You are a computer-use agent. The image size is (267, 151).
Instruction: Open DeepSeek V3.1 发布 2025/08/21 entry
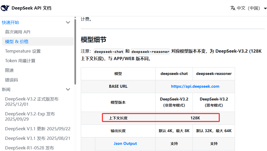(38, 138)
